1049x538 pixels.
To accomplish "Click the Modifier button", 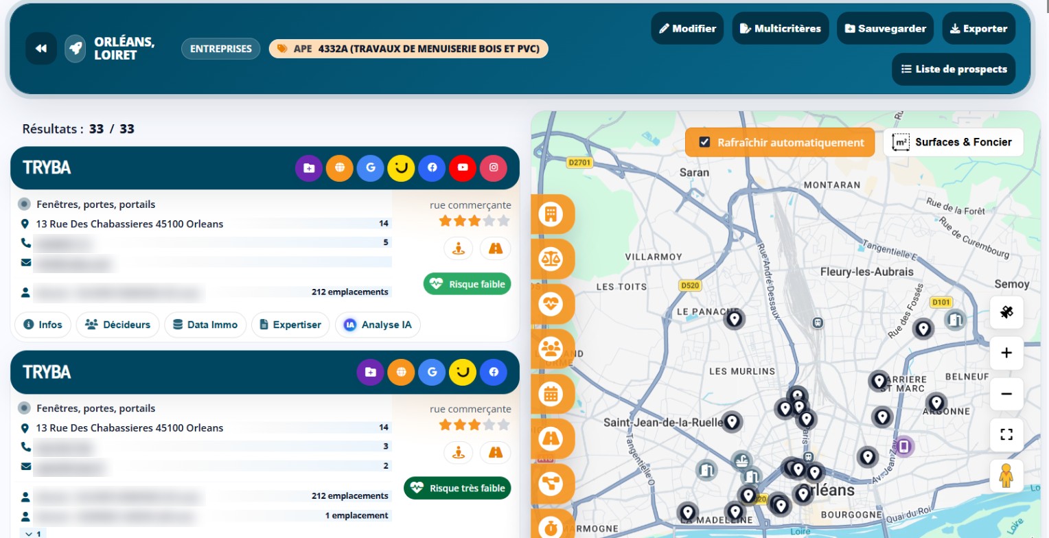I will pos(687,28).
